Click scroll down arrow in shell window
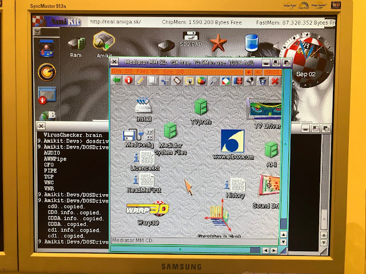Screen dimensions: 366x274 click(x=324, y=243)
